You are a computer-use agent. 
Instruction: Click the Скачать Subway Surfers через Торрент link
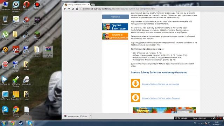(x=161, y=98)
